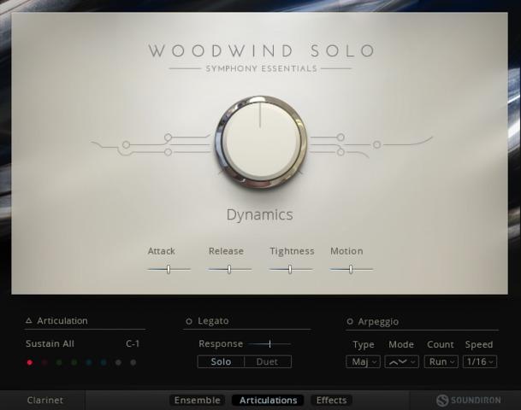Open the arpeggio Type dropdown Maj
Screen dimensions: 521x410
coord(363,361)
